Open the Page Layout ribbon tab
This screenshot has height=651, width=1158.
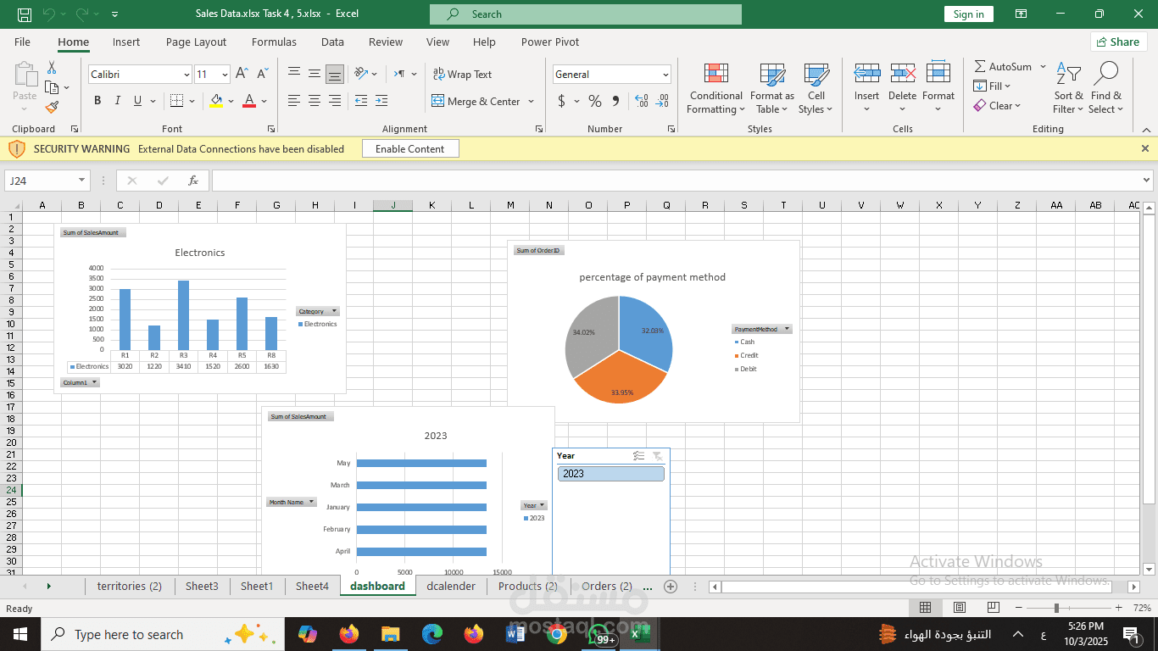196,42
